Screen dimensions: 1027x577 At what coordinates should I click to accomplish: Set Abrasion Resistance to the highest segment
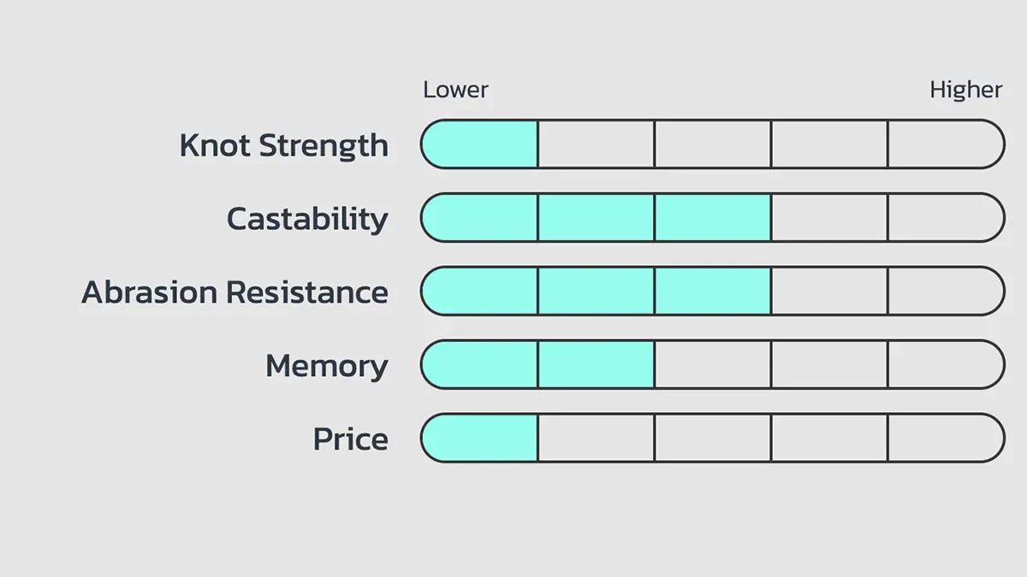point(945,291)
